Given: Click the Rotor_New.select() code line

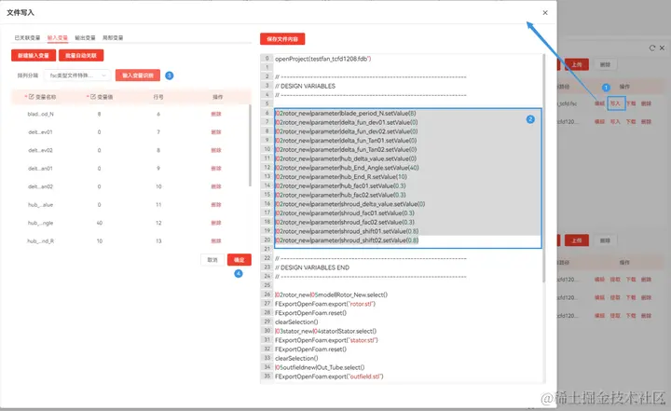Looking at the screenshot, I should [331, 295].
